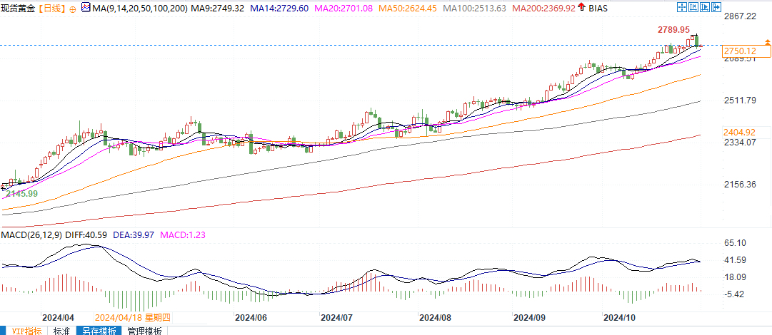
Task: Click the orange price alert bell icon
Action: click(x=767, y=43)
